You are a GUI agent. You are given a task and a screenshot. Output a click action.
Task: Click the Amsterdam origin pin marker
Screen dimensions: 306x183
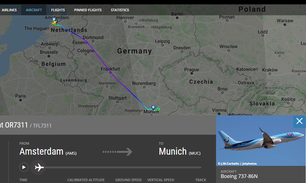coord(54,19)
